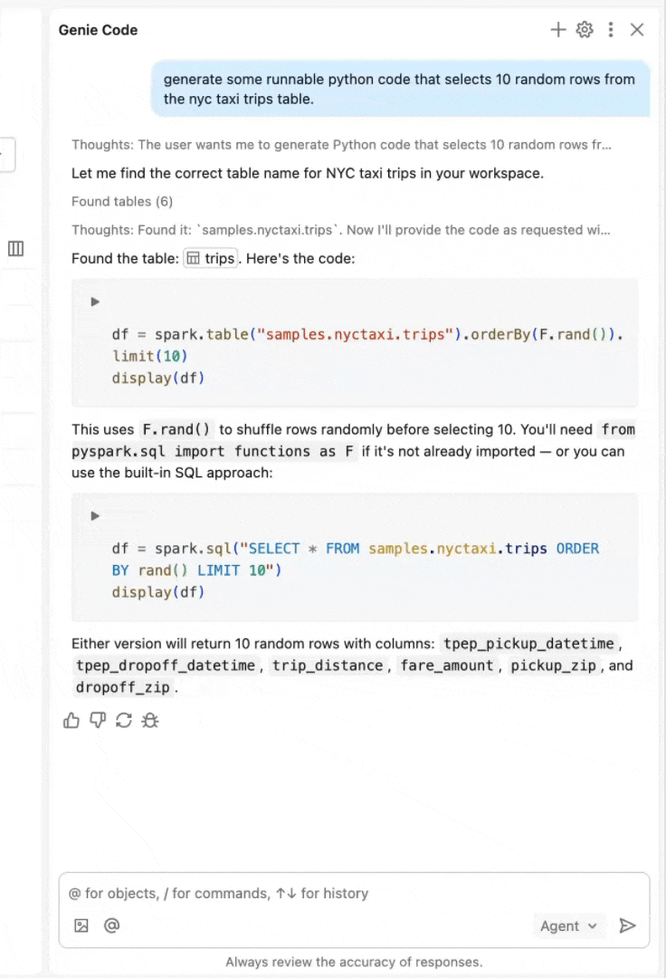The image size is (666, 978).
Task: Send the message with the paper plane icon
Action: (x=628, y=925)
